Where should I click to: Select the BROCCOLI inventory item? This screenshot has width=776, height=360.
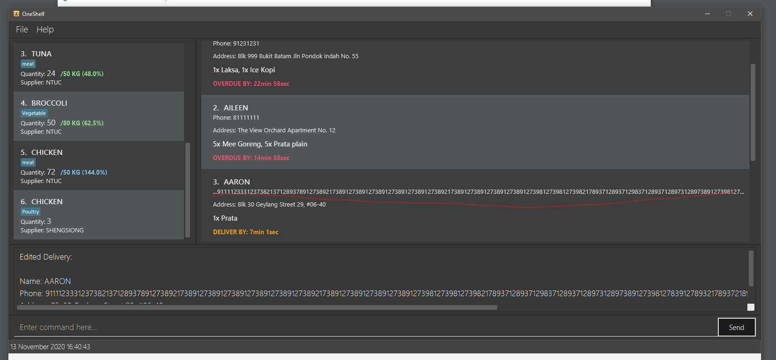(99, 116)
